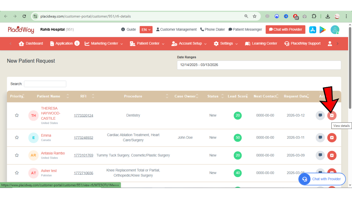
Task: Open the Google Play store icon
Action: click(323, 30)
